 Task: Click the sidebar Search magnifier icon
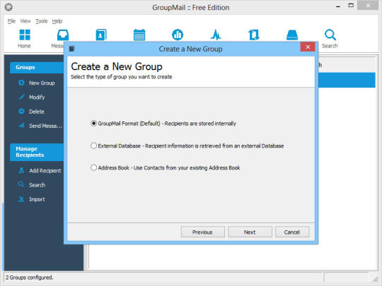(21, 184)
